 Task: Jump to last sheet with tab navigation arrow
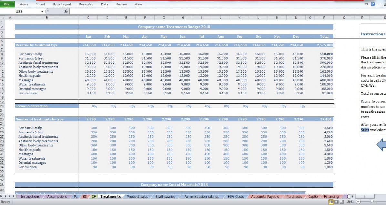[14, 196]
